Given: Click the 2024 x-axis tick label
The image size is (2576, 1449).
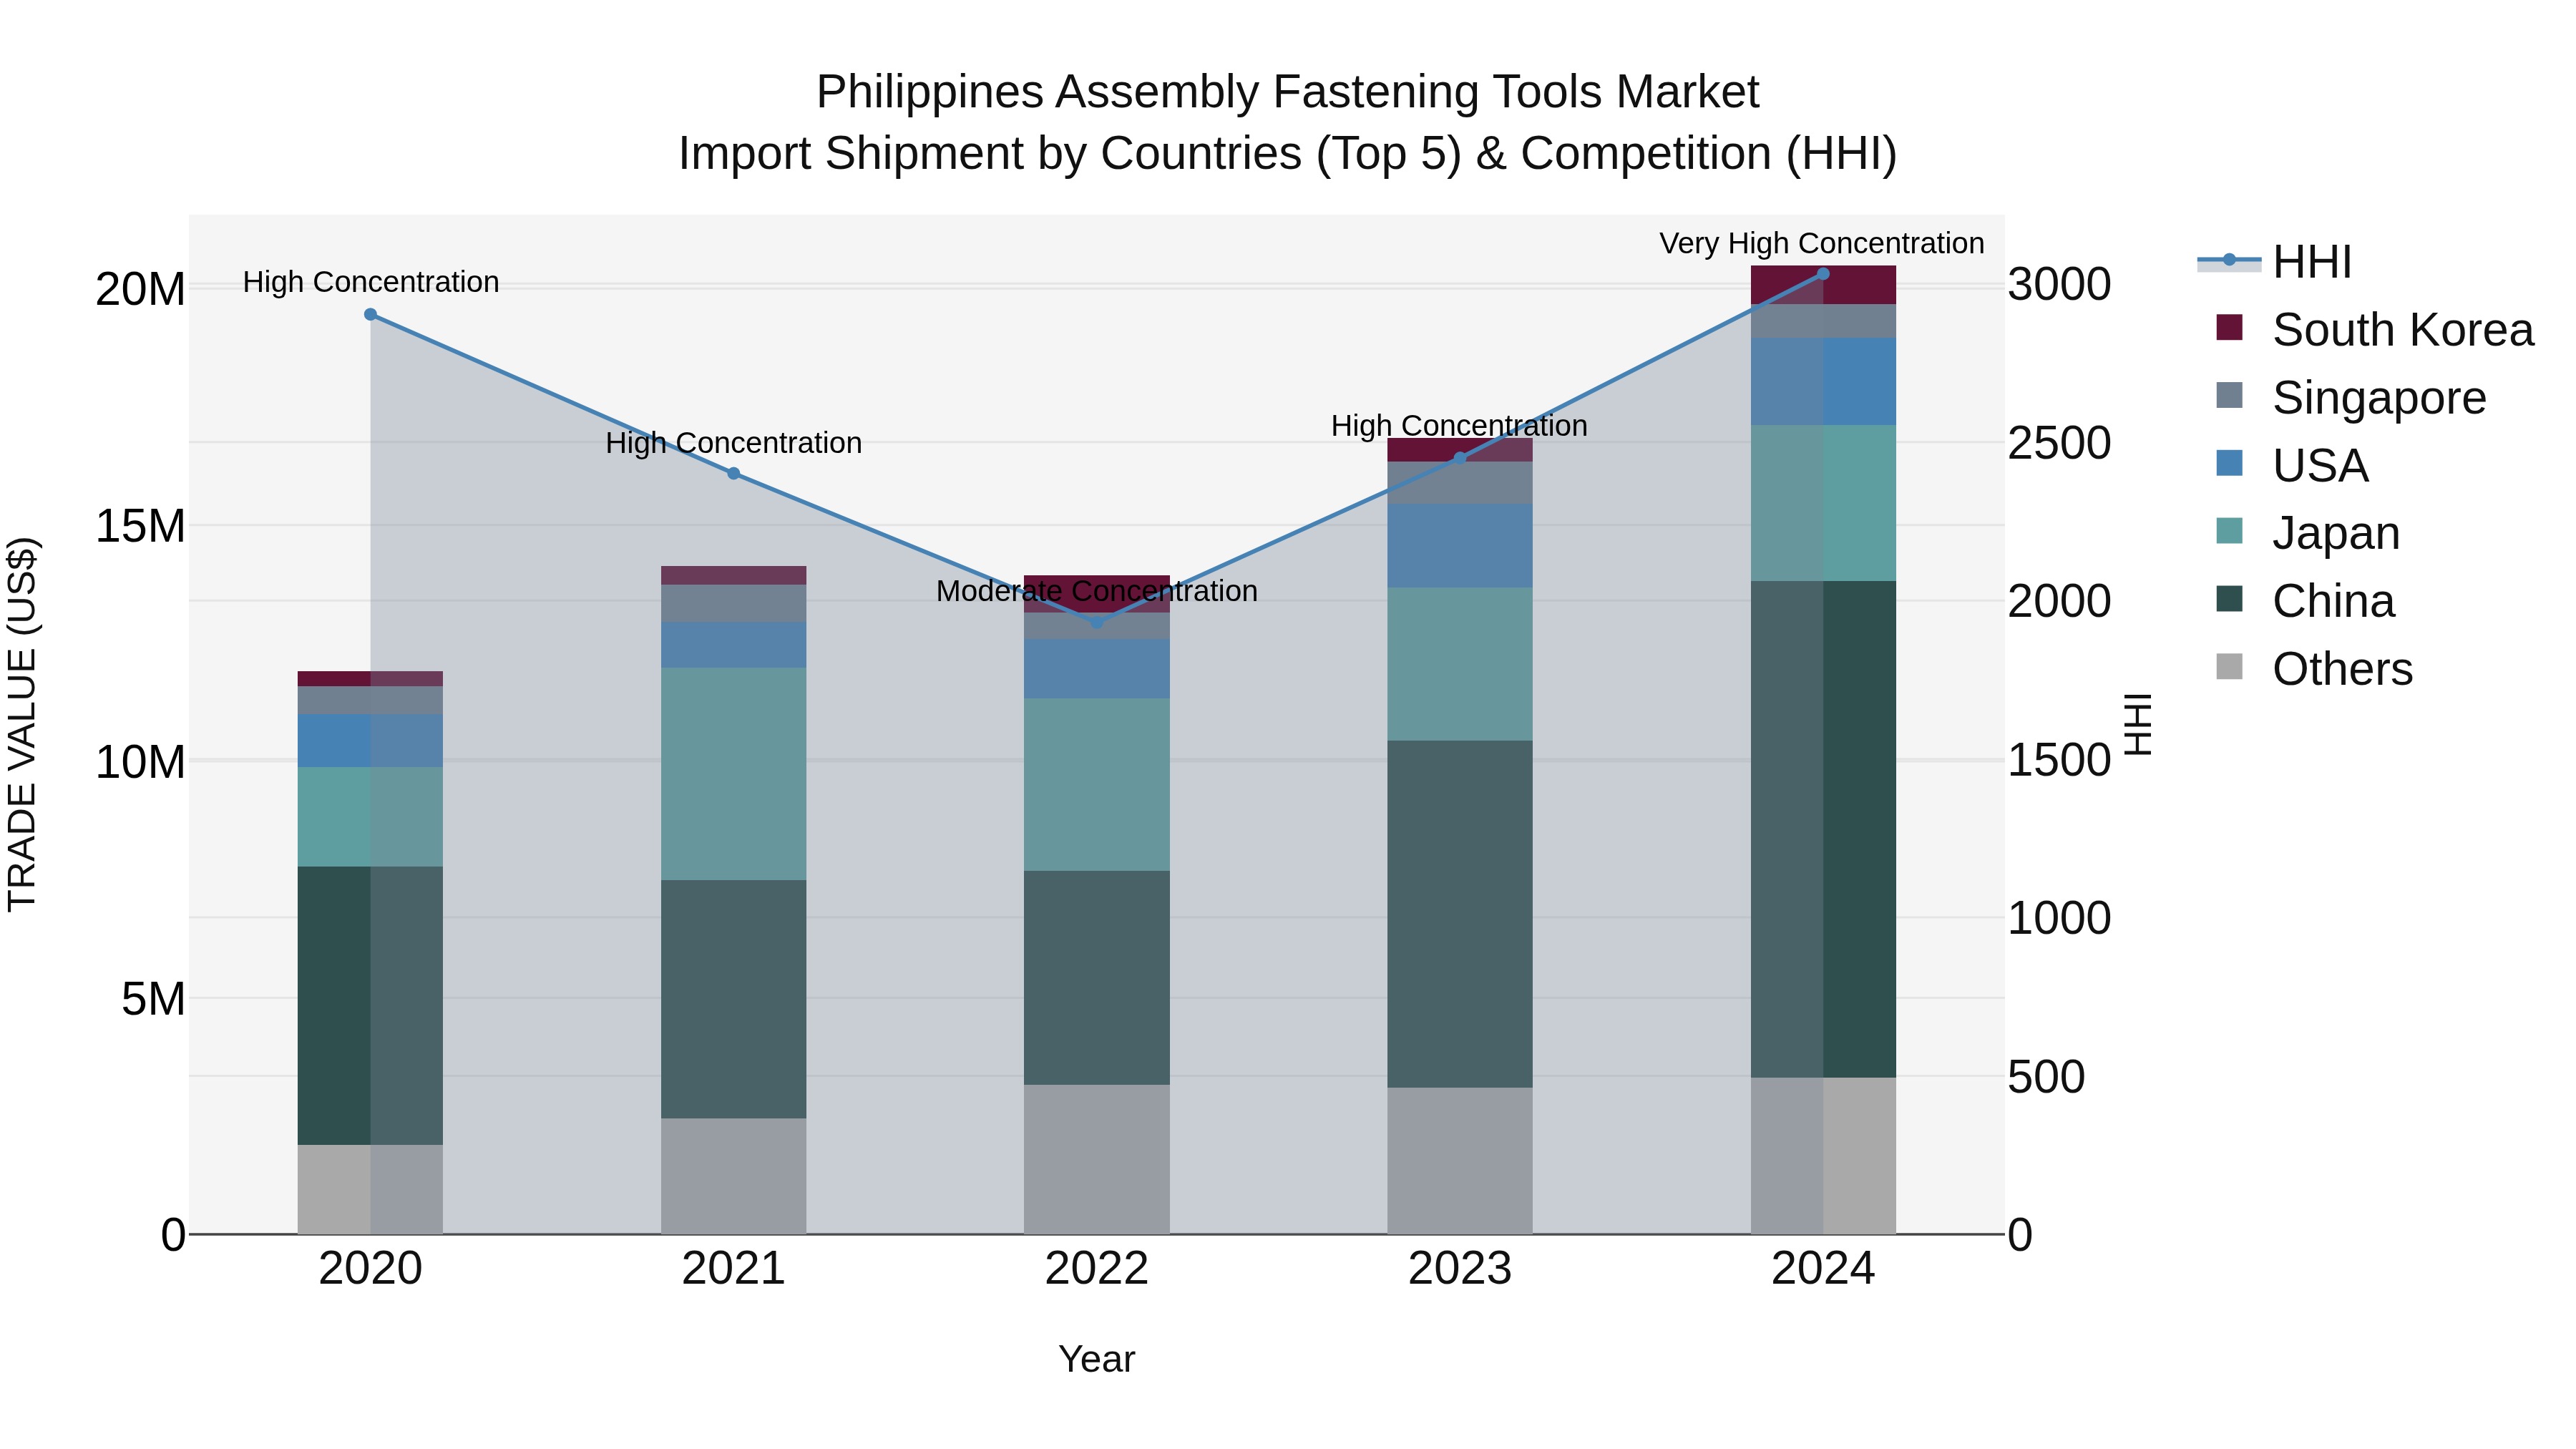Looking at the screenshot, I should click(1822, 1269).
